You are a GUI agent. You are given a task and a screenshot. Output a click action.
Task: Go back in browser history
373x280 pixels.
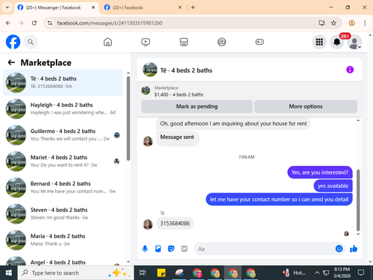click(x=8, y=23)
